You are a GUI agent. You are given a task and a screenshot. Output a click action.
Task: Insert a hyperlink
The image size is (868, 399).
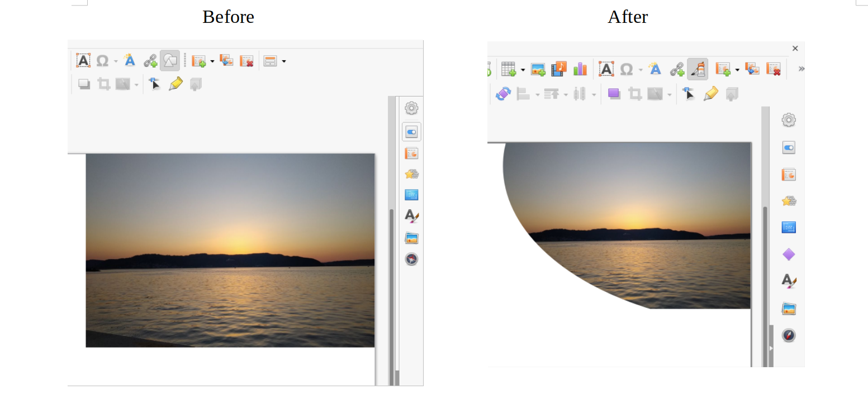(678, 69)
